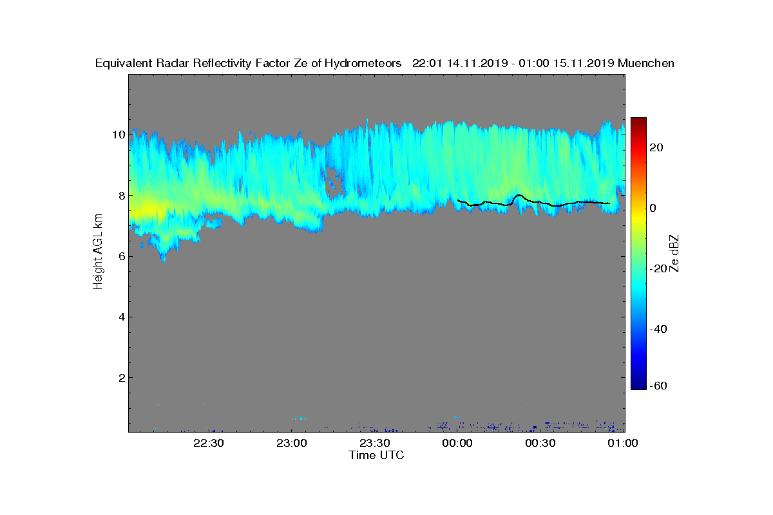
Task: Click the height tick label 6
Action: tap(120, 256)
